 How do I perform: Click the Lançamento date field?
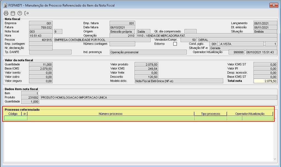265,23
